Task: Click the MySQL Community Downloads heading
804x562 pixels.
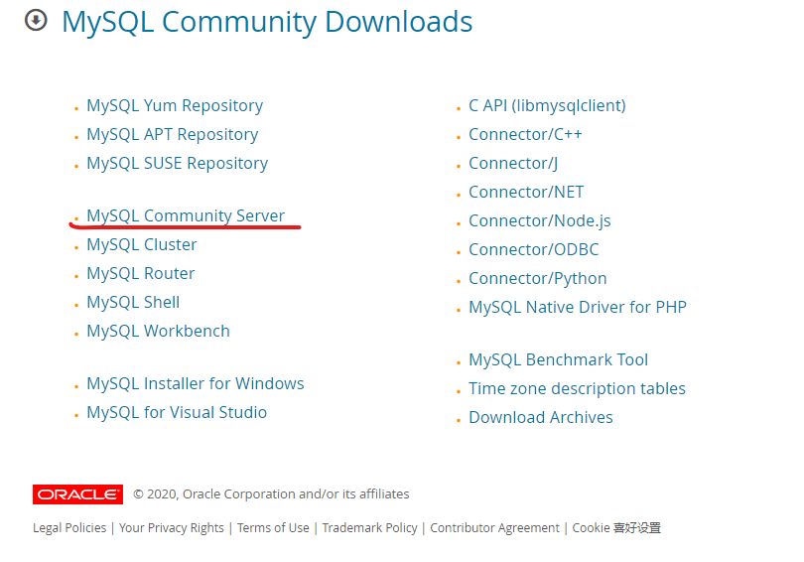Action: coord(267,22)
